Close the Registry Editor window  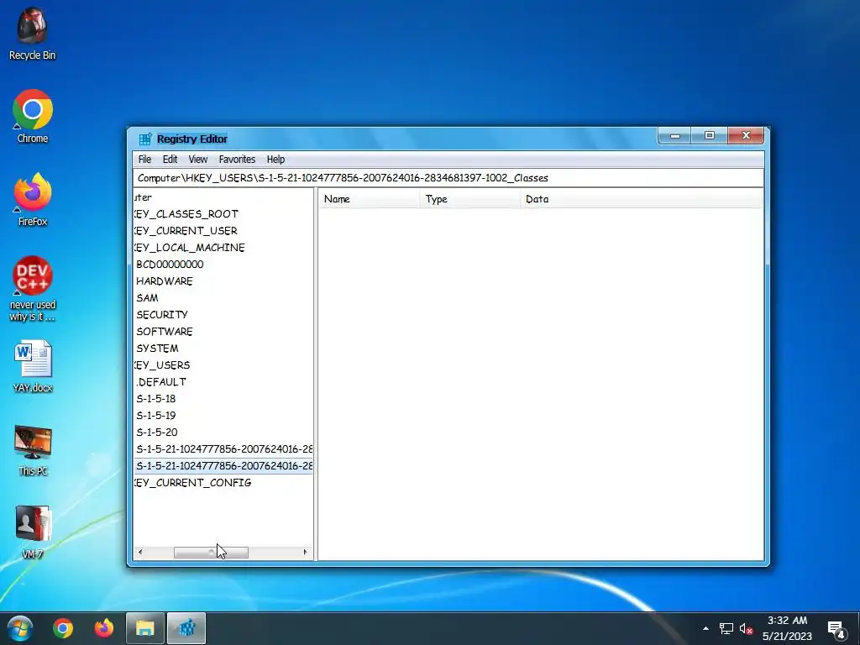click(x=746, y=135)
